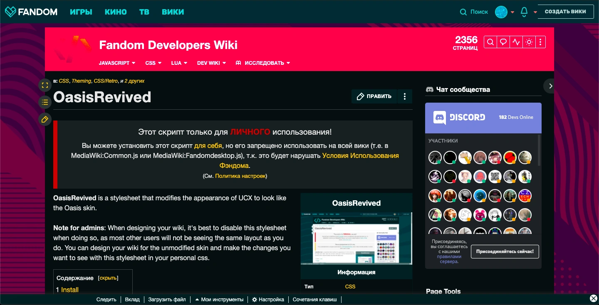Expand the JAVASCRIPT navigation dropdown

click(117, 63)
